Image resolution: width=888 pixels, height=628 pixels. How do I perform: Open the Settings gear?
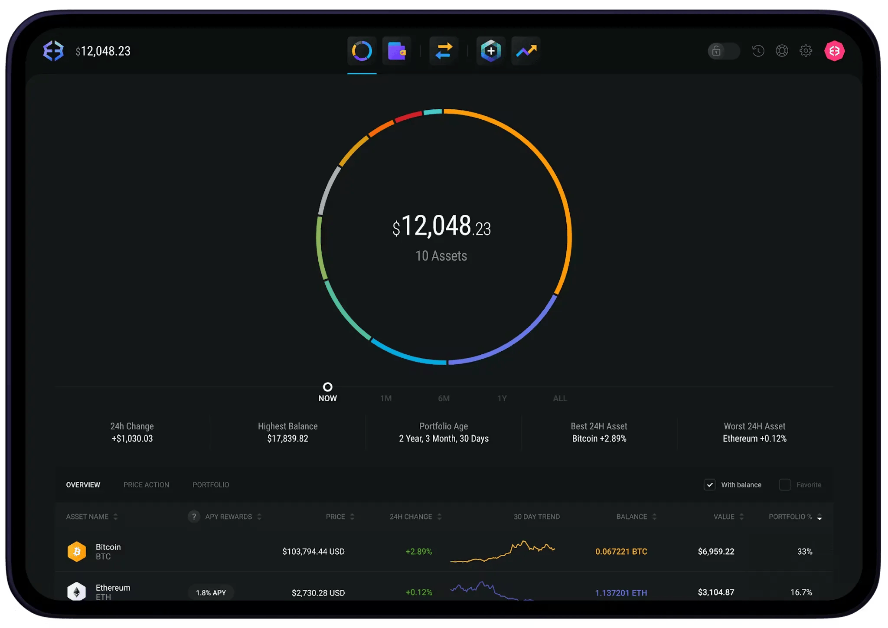[x=806, y=51]
